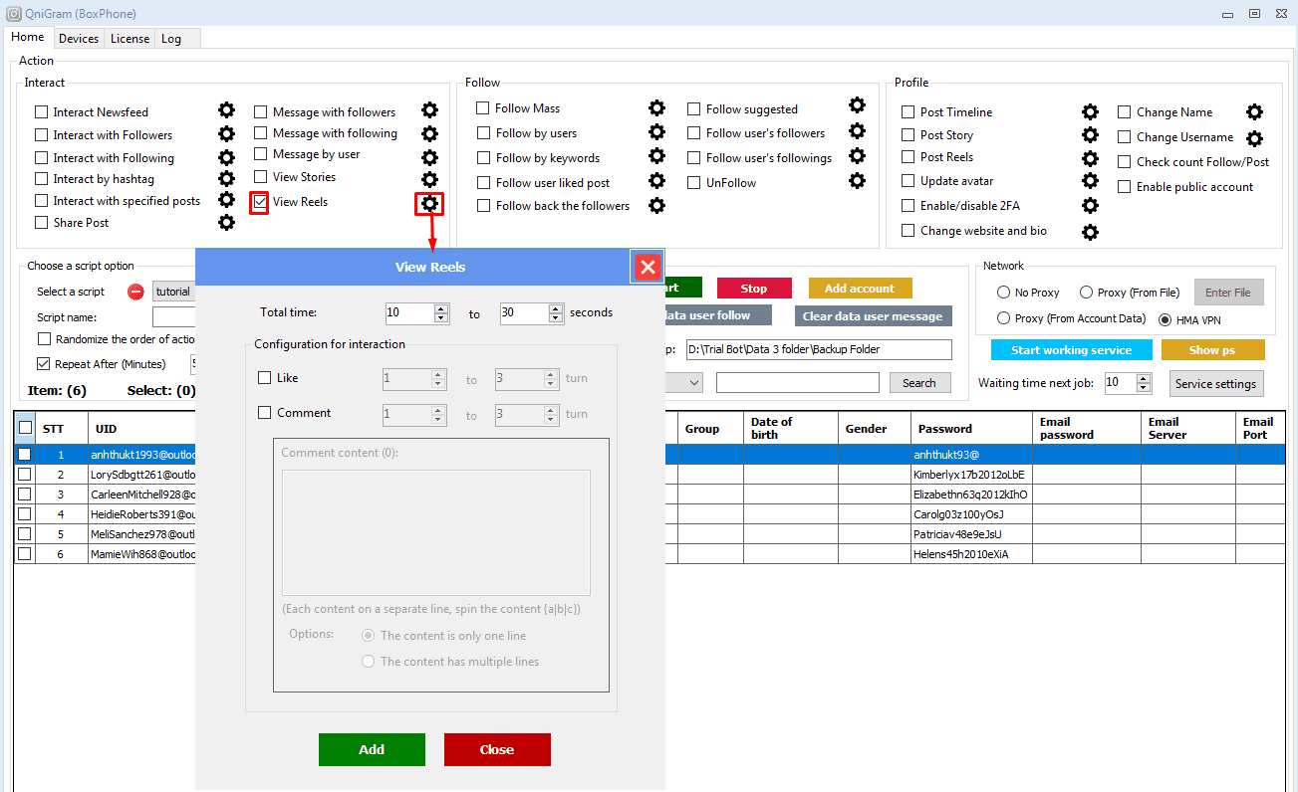Switch to the Devices tab

[79, 39]
